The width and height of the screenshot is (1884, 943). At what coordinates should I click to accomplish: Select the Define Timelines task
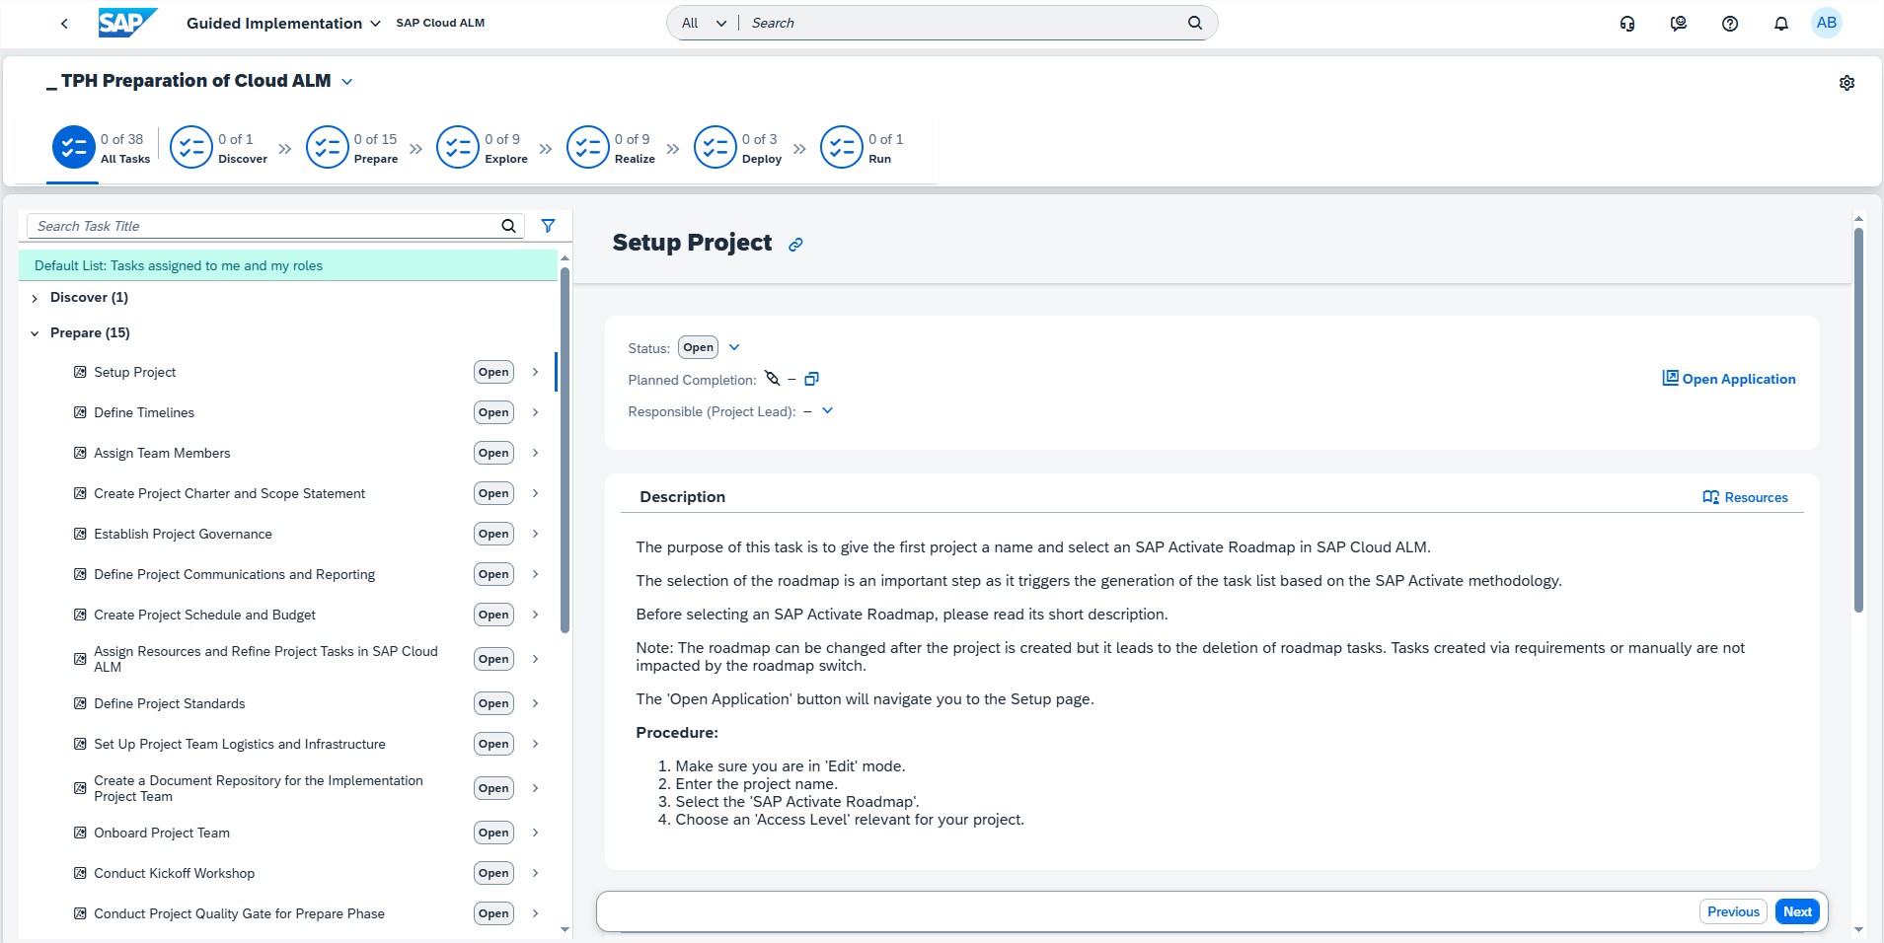point(144,412)
